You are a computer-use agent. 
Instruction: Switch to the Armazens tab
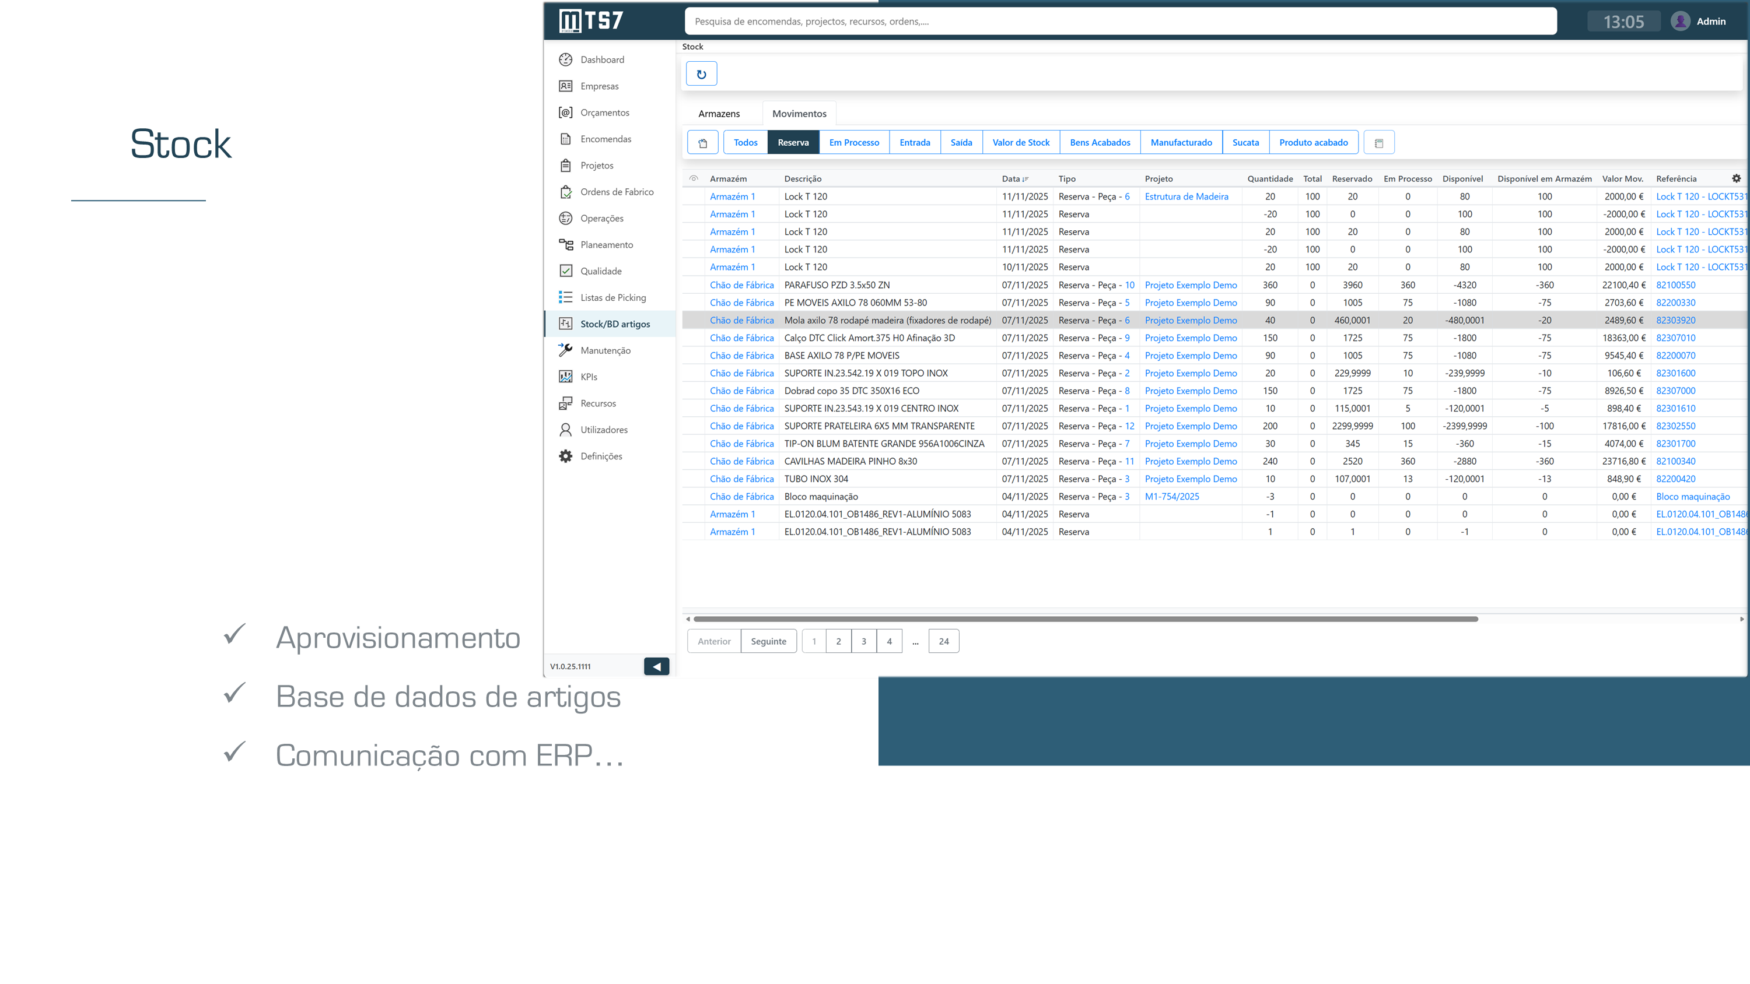click(719, 114)
